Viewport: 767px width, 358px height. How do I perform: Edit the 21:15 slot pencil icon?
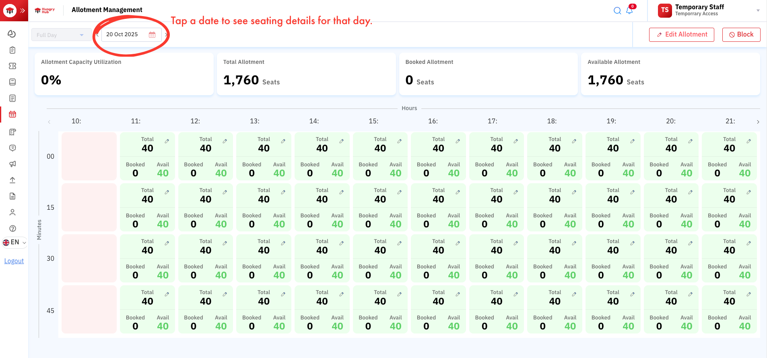748,192
